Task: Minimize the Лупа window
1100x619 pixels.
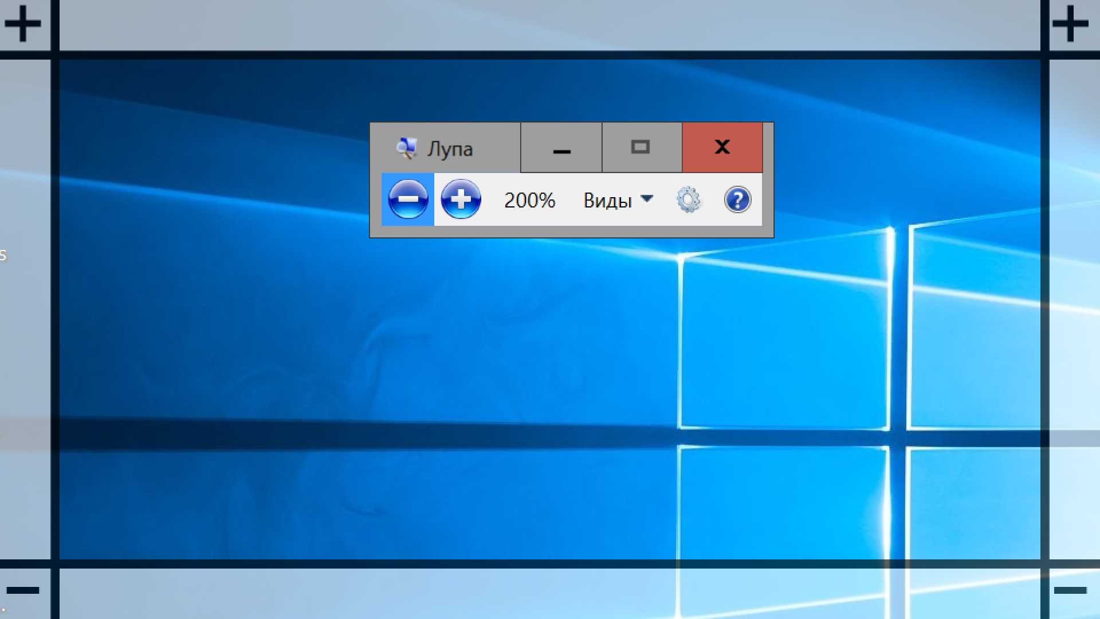Action: click(561, 148)
